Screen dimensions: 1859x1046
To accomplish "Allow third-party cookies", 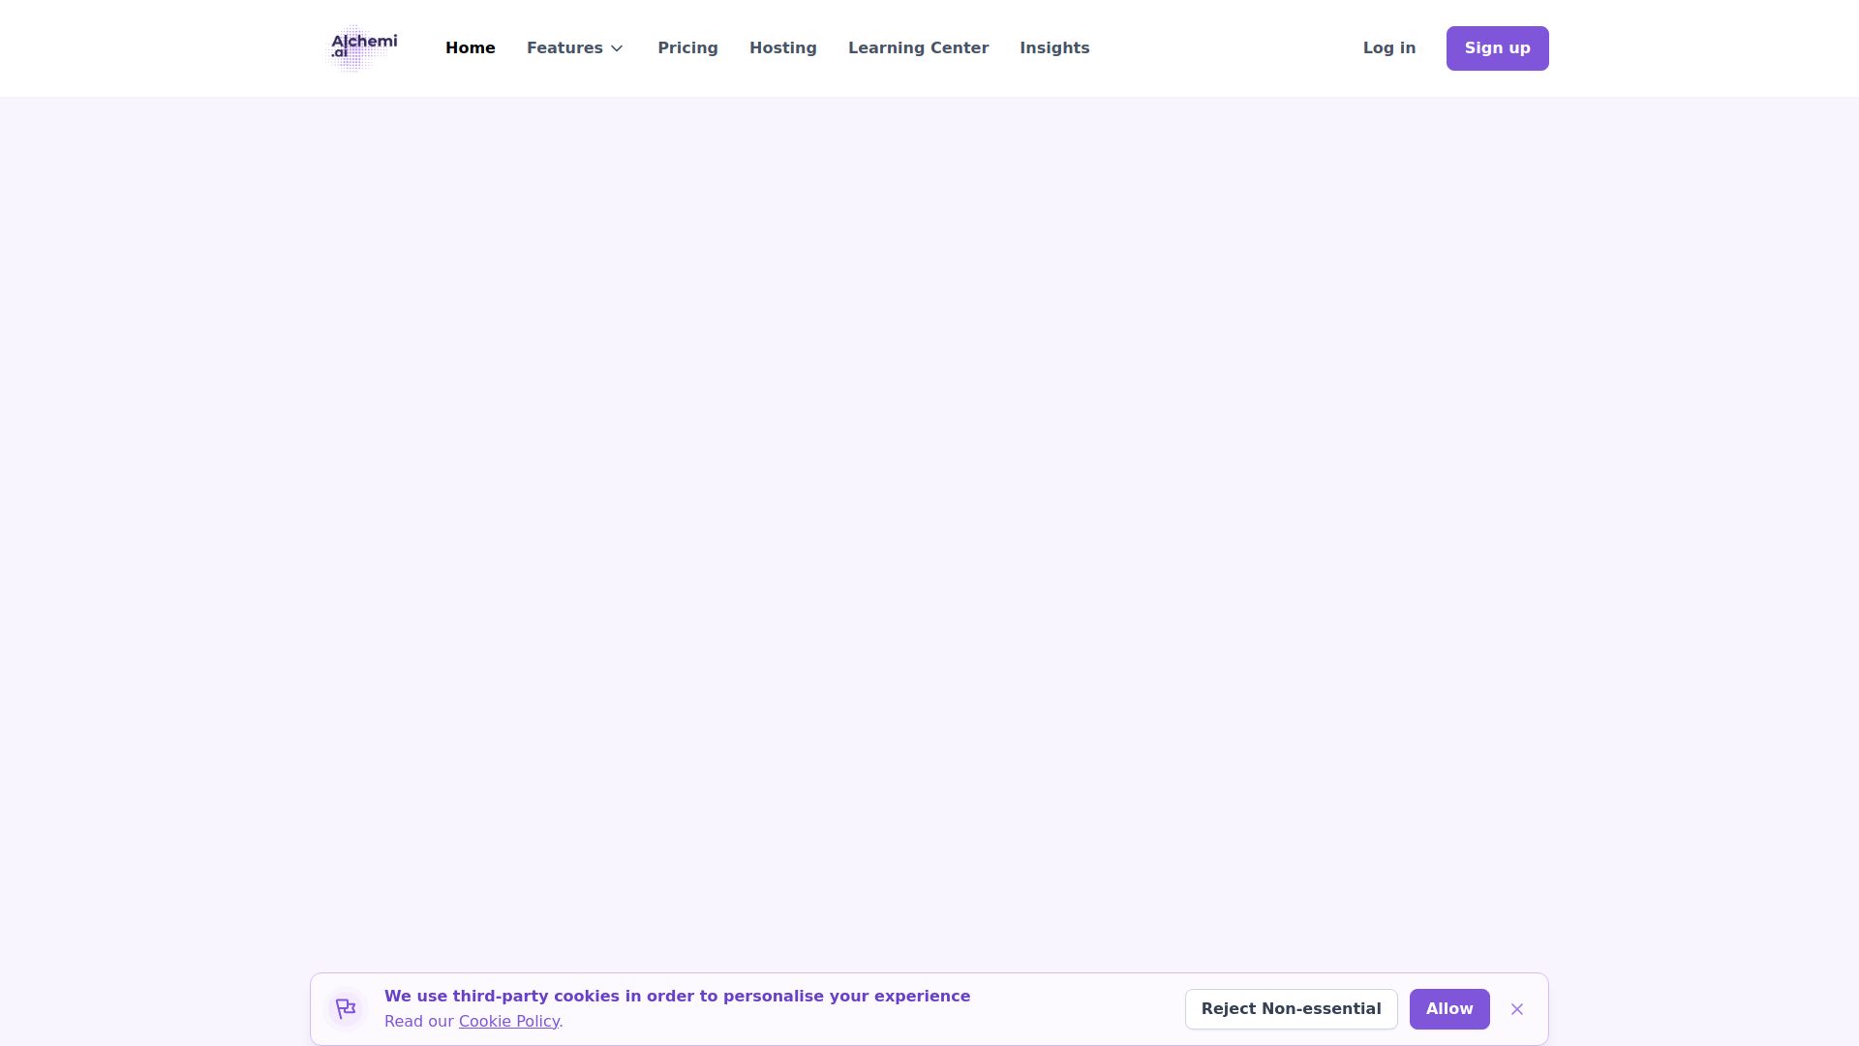I will (x=1448, y=1009).
